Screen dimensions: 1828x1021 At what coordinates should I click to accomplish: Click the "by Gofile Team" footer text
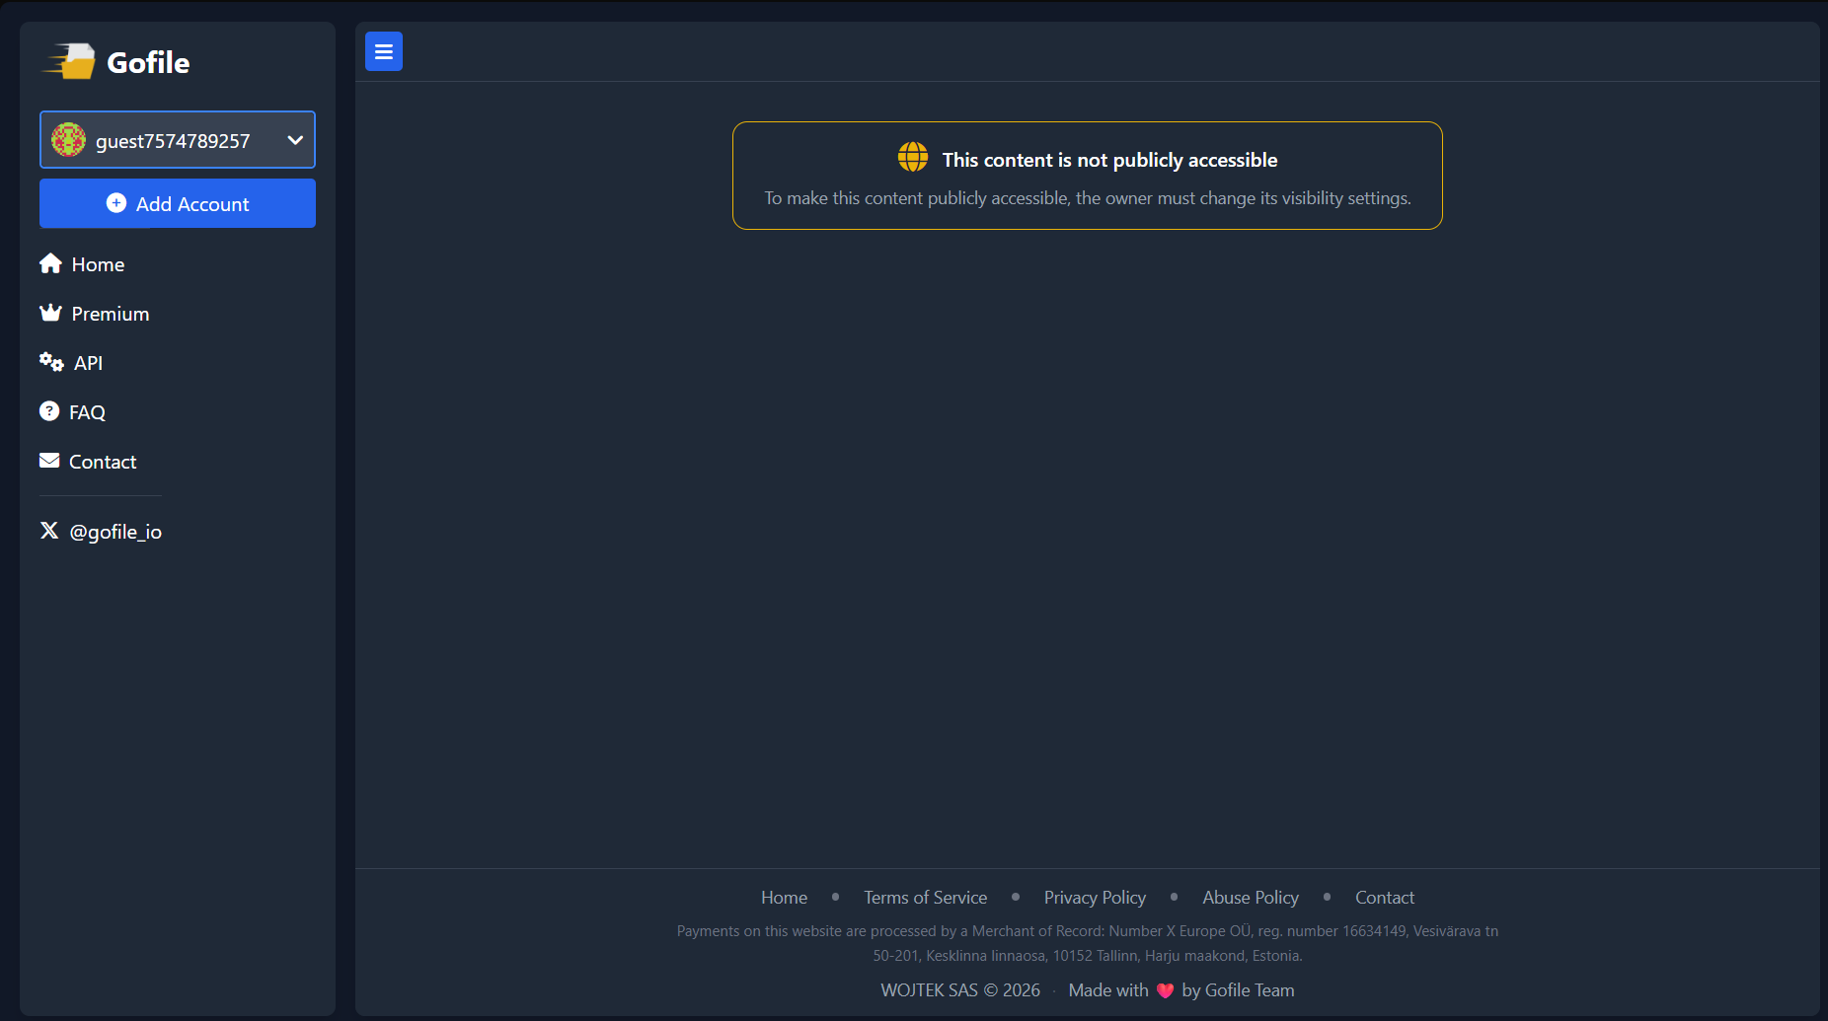(x=1238, y=990)
